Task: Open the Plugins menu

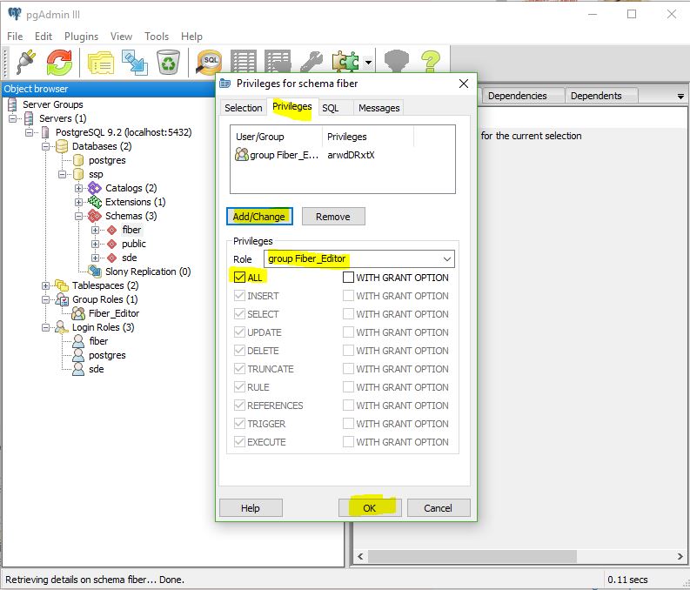Action: (82, 36)
